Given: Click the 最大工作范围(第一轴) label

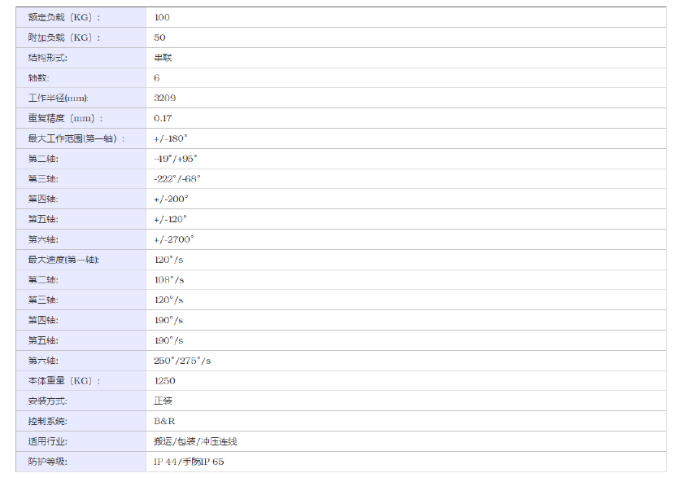Looking at the screenshot, I should (76, 138).
